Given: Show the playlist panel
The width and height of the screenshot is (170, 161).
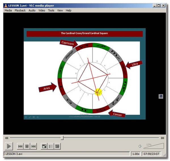Looking at the screenshot, I should click(51, 146).
